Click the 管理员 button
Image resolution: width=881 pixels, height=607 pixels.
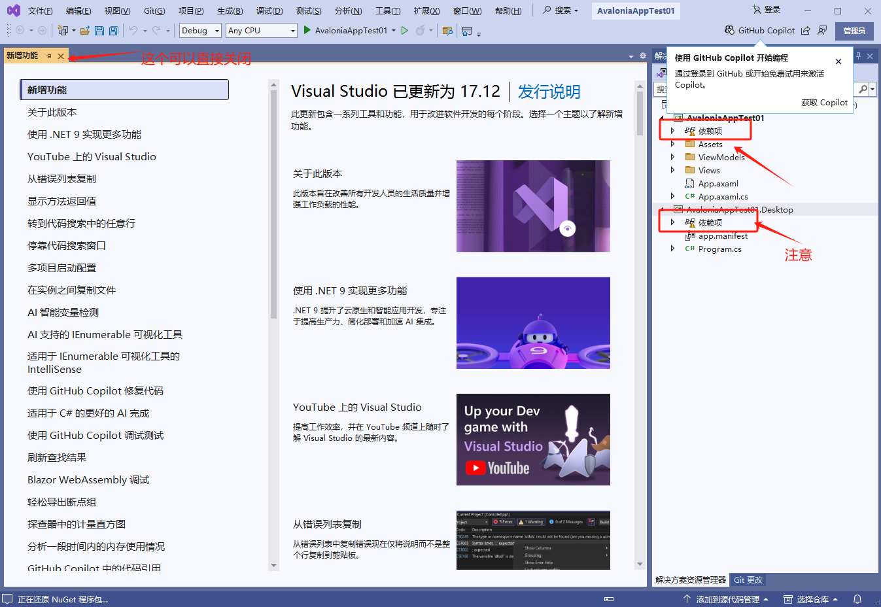click(854, 31)
